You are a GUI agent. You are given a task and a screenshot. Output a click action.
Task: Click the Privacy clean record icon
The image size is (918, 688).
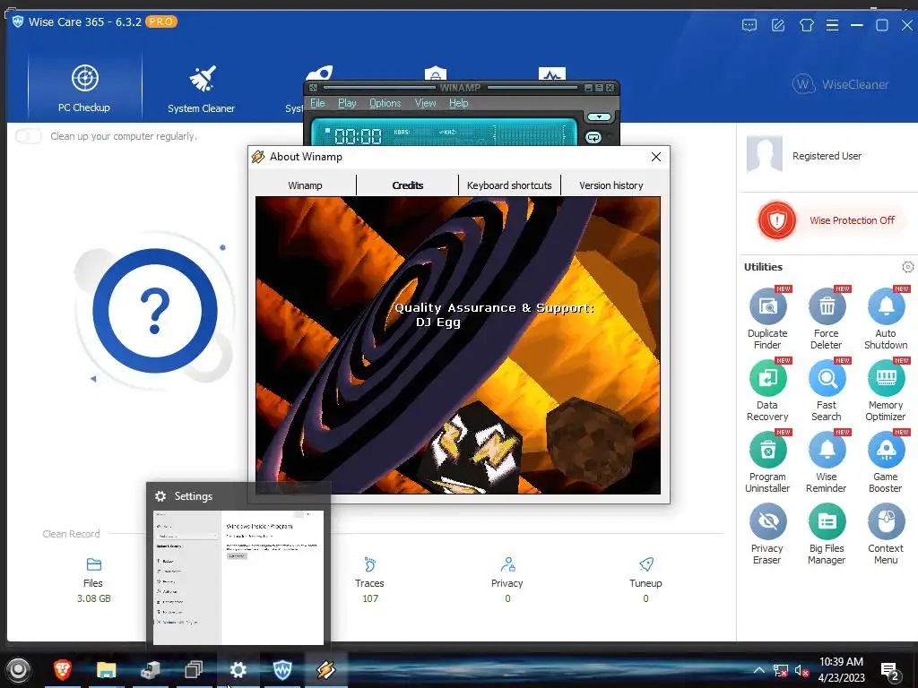coord(507,564)
